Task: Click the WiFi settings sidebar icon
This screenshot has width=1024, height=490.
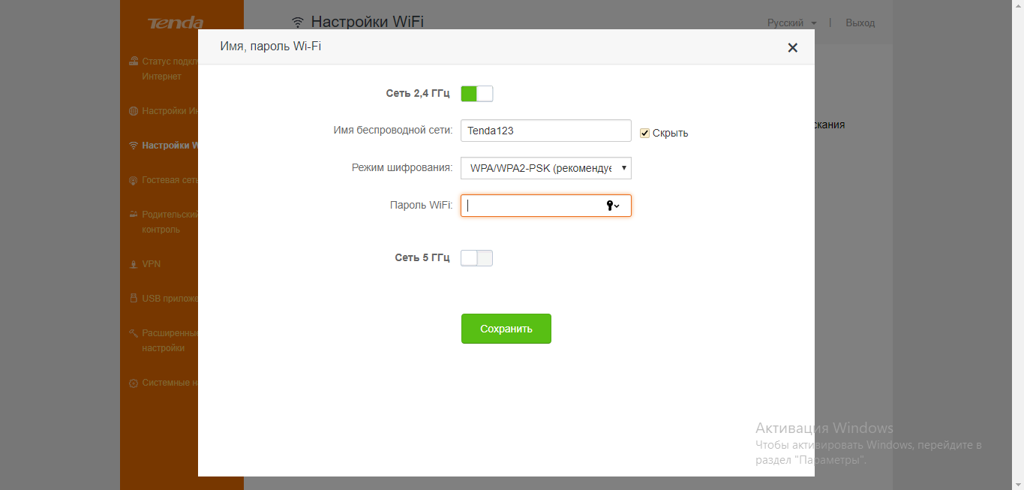Action: click(x=134, y=146)
